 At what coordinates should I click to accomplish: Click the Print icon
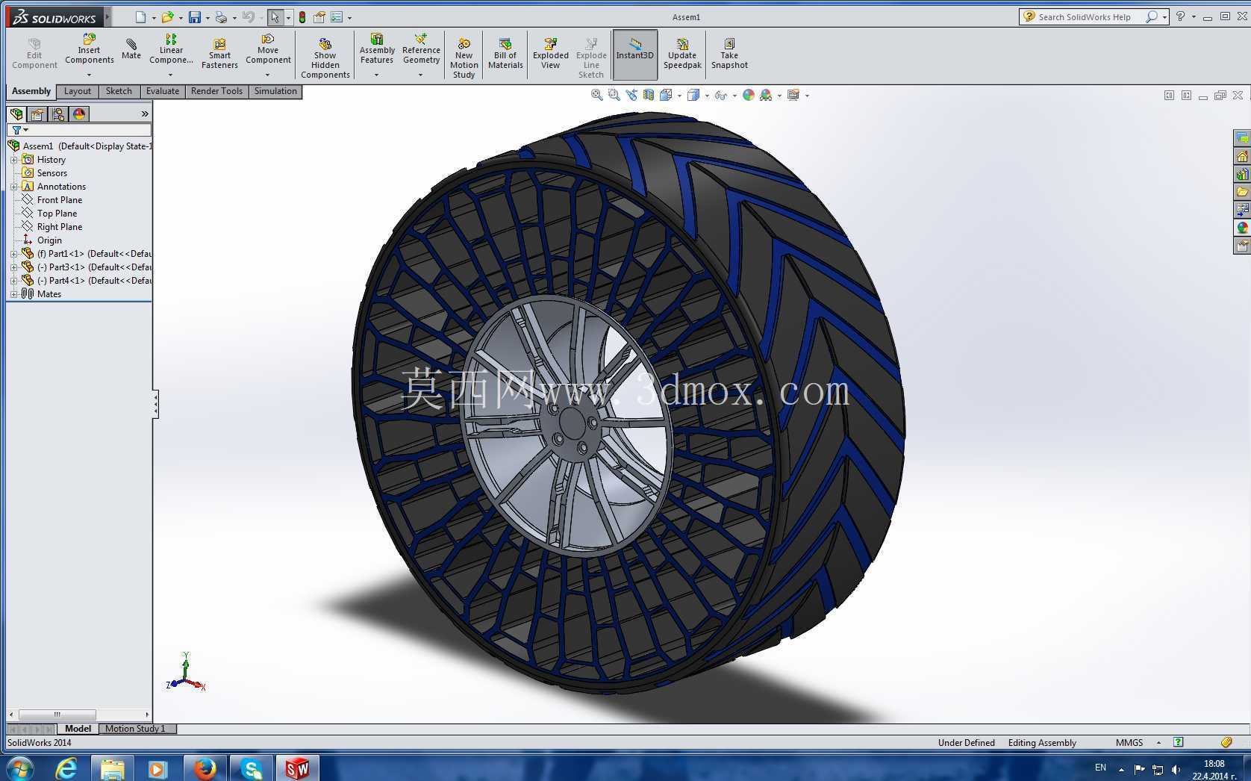coord(221,16)
